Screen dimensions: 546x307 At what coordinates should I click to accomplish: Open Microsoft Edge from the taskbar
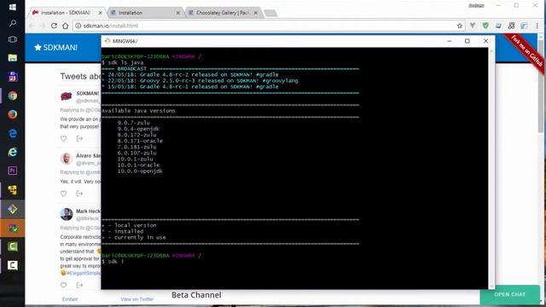pos(13,133)
